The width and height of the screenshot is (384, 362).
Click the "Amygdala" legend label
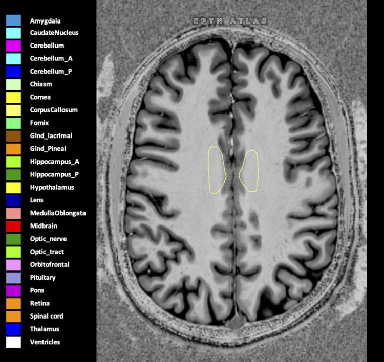45,21
